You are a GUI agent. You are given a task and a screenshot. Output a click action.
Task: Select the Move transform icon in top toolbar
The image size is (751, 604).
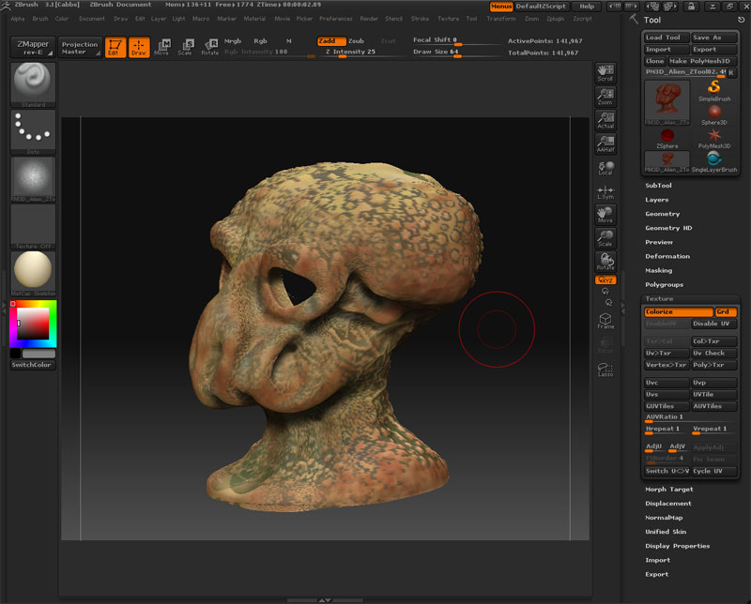163,46
